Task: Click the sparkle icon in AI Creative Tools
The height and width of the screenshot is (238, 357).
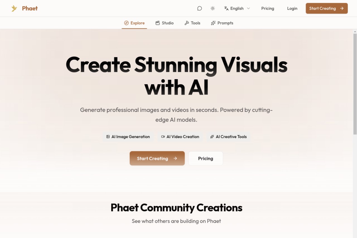Action: coord(212,137)
